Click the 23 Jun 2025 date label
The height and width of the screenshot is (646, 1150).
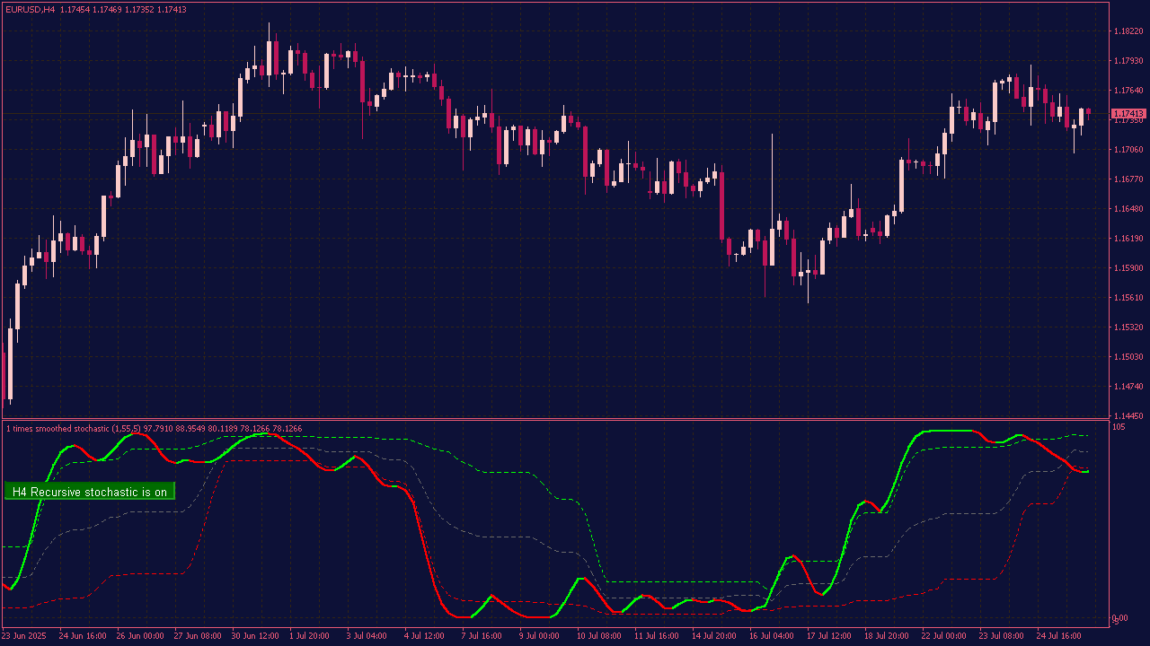point(25,635)
